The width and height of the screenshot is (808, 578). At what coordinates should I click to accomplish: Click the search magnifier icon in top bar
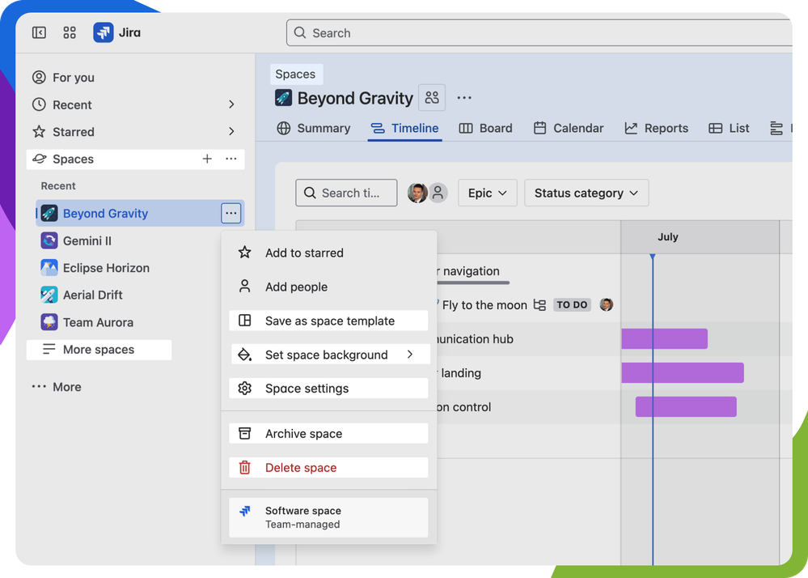pos(300,32)
